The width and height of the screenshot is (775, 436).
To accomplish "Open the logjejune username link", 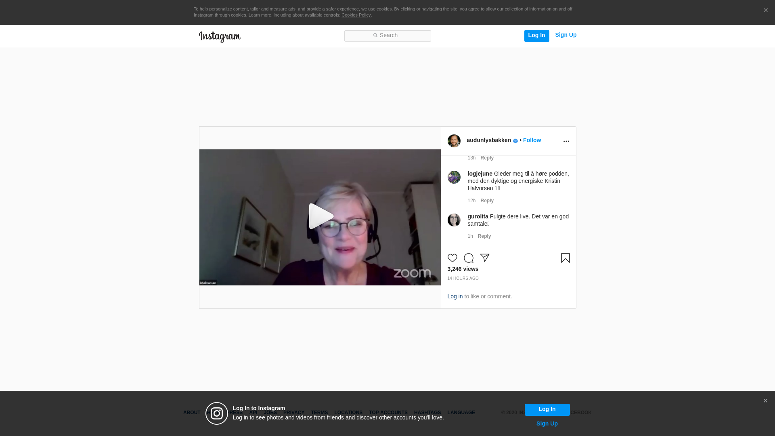I will coord(480,174).
